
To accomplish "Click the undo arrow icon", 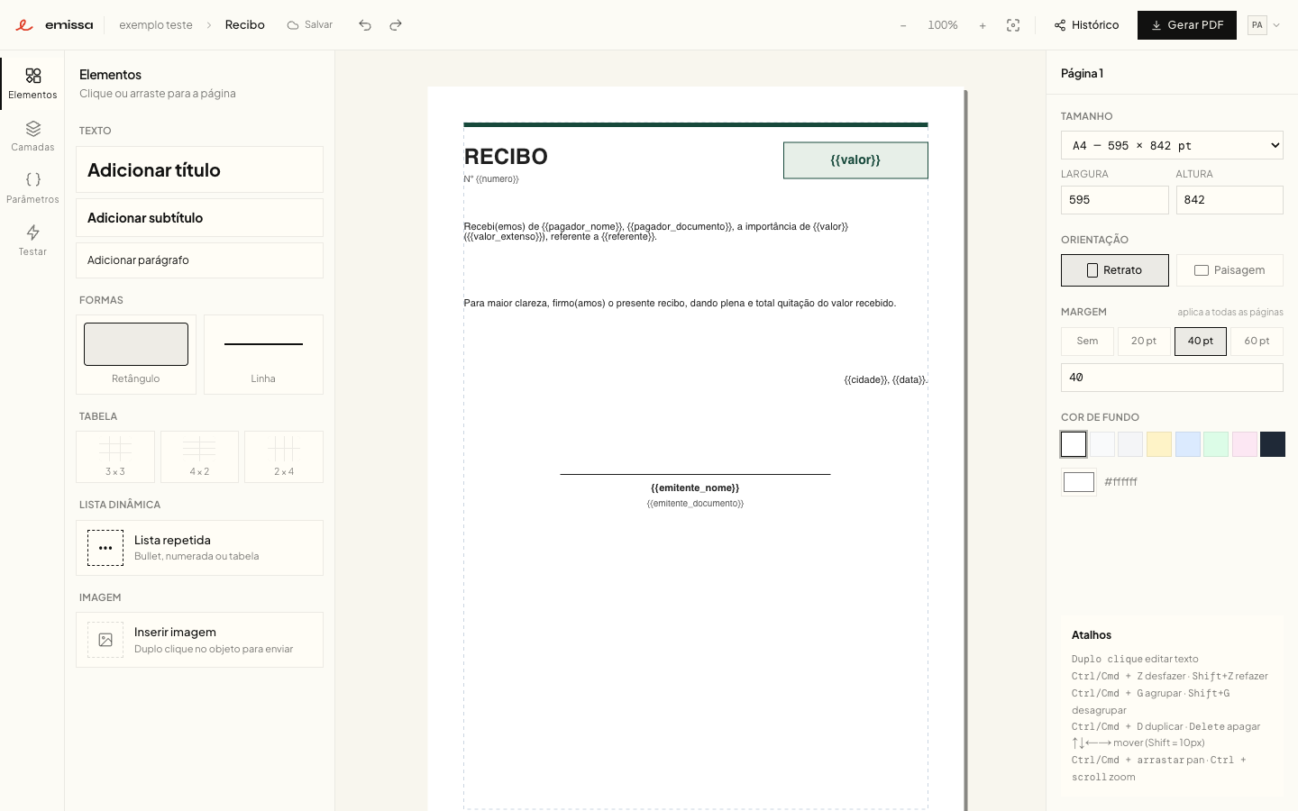I will point(365,25).
